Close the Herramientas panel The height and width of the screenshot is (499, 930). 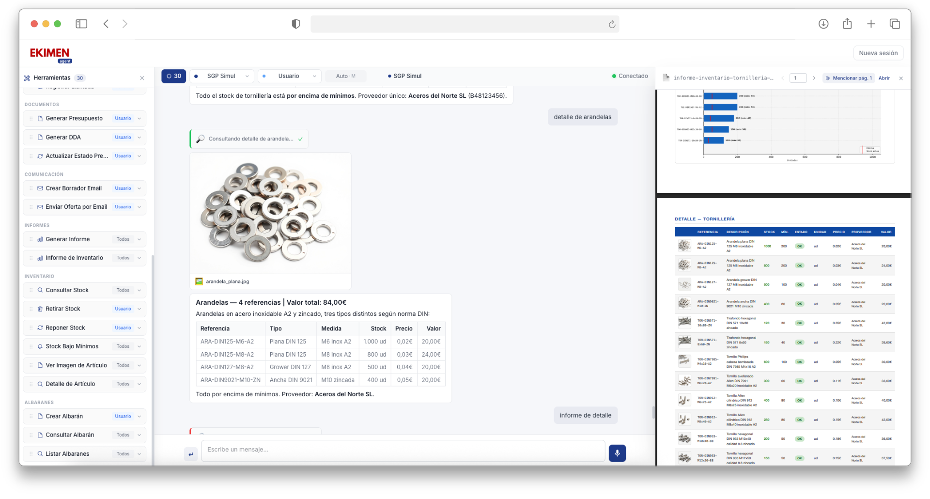tap(142, 78)
